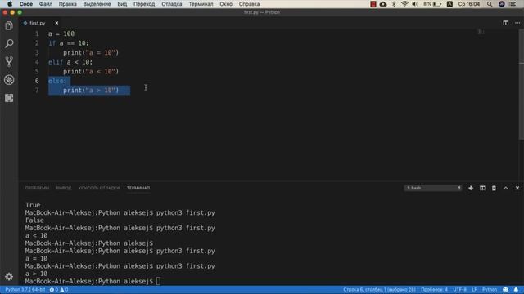This screenshot has height=294, width=524.
Task: Open the Справка menu
Action: (249, 4)
